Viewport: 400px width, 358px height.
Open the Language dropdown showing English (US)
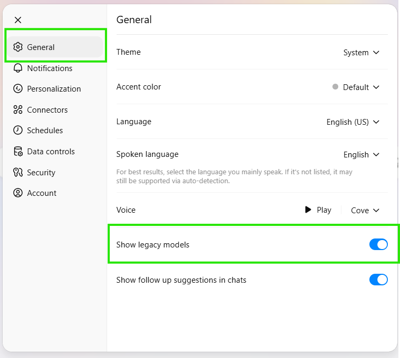[x=353, y=122]
